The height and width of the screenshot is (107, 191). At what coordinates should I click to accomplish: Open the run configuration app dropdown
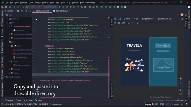point(33,7)
